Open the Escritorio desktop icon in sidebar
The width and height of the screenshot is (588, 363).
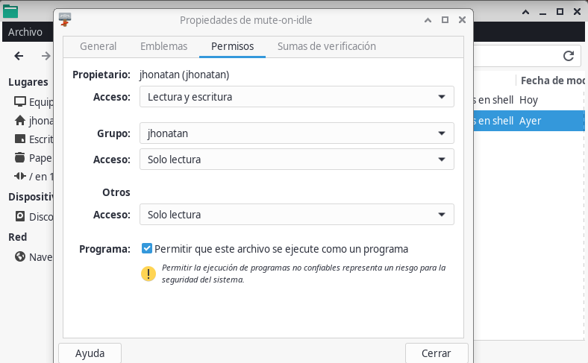pos(20,139)
